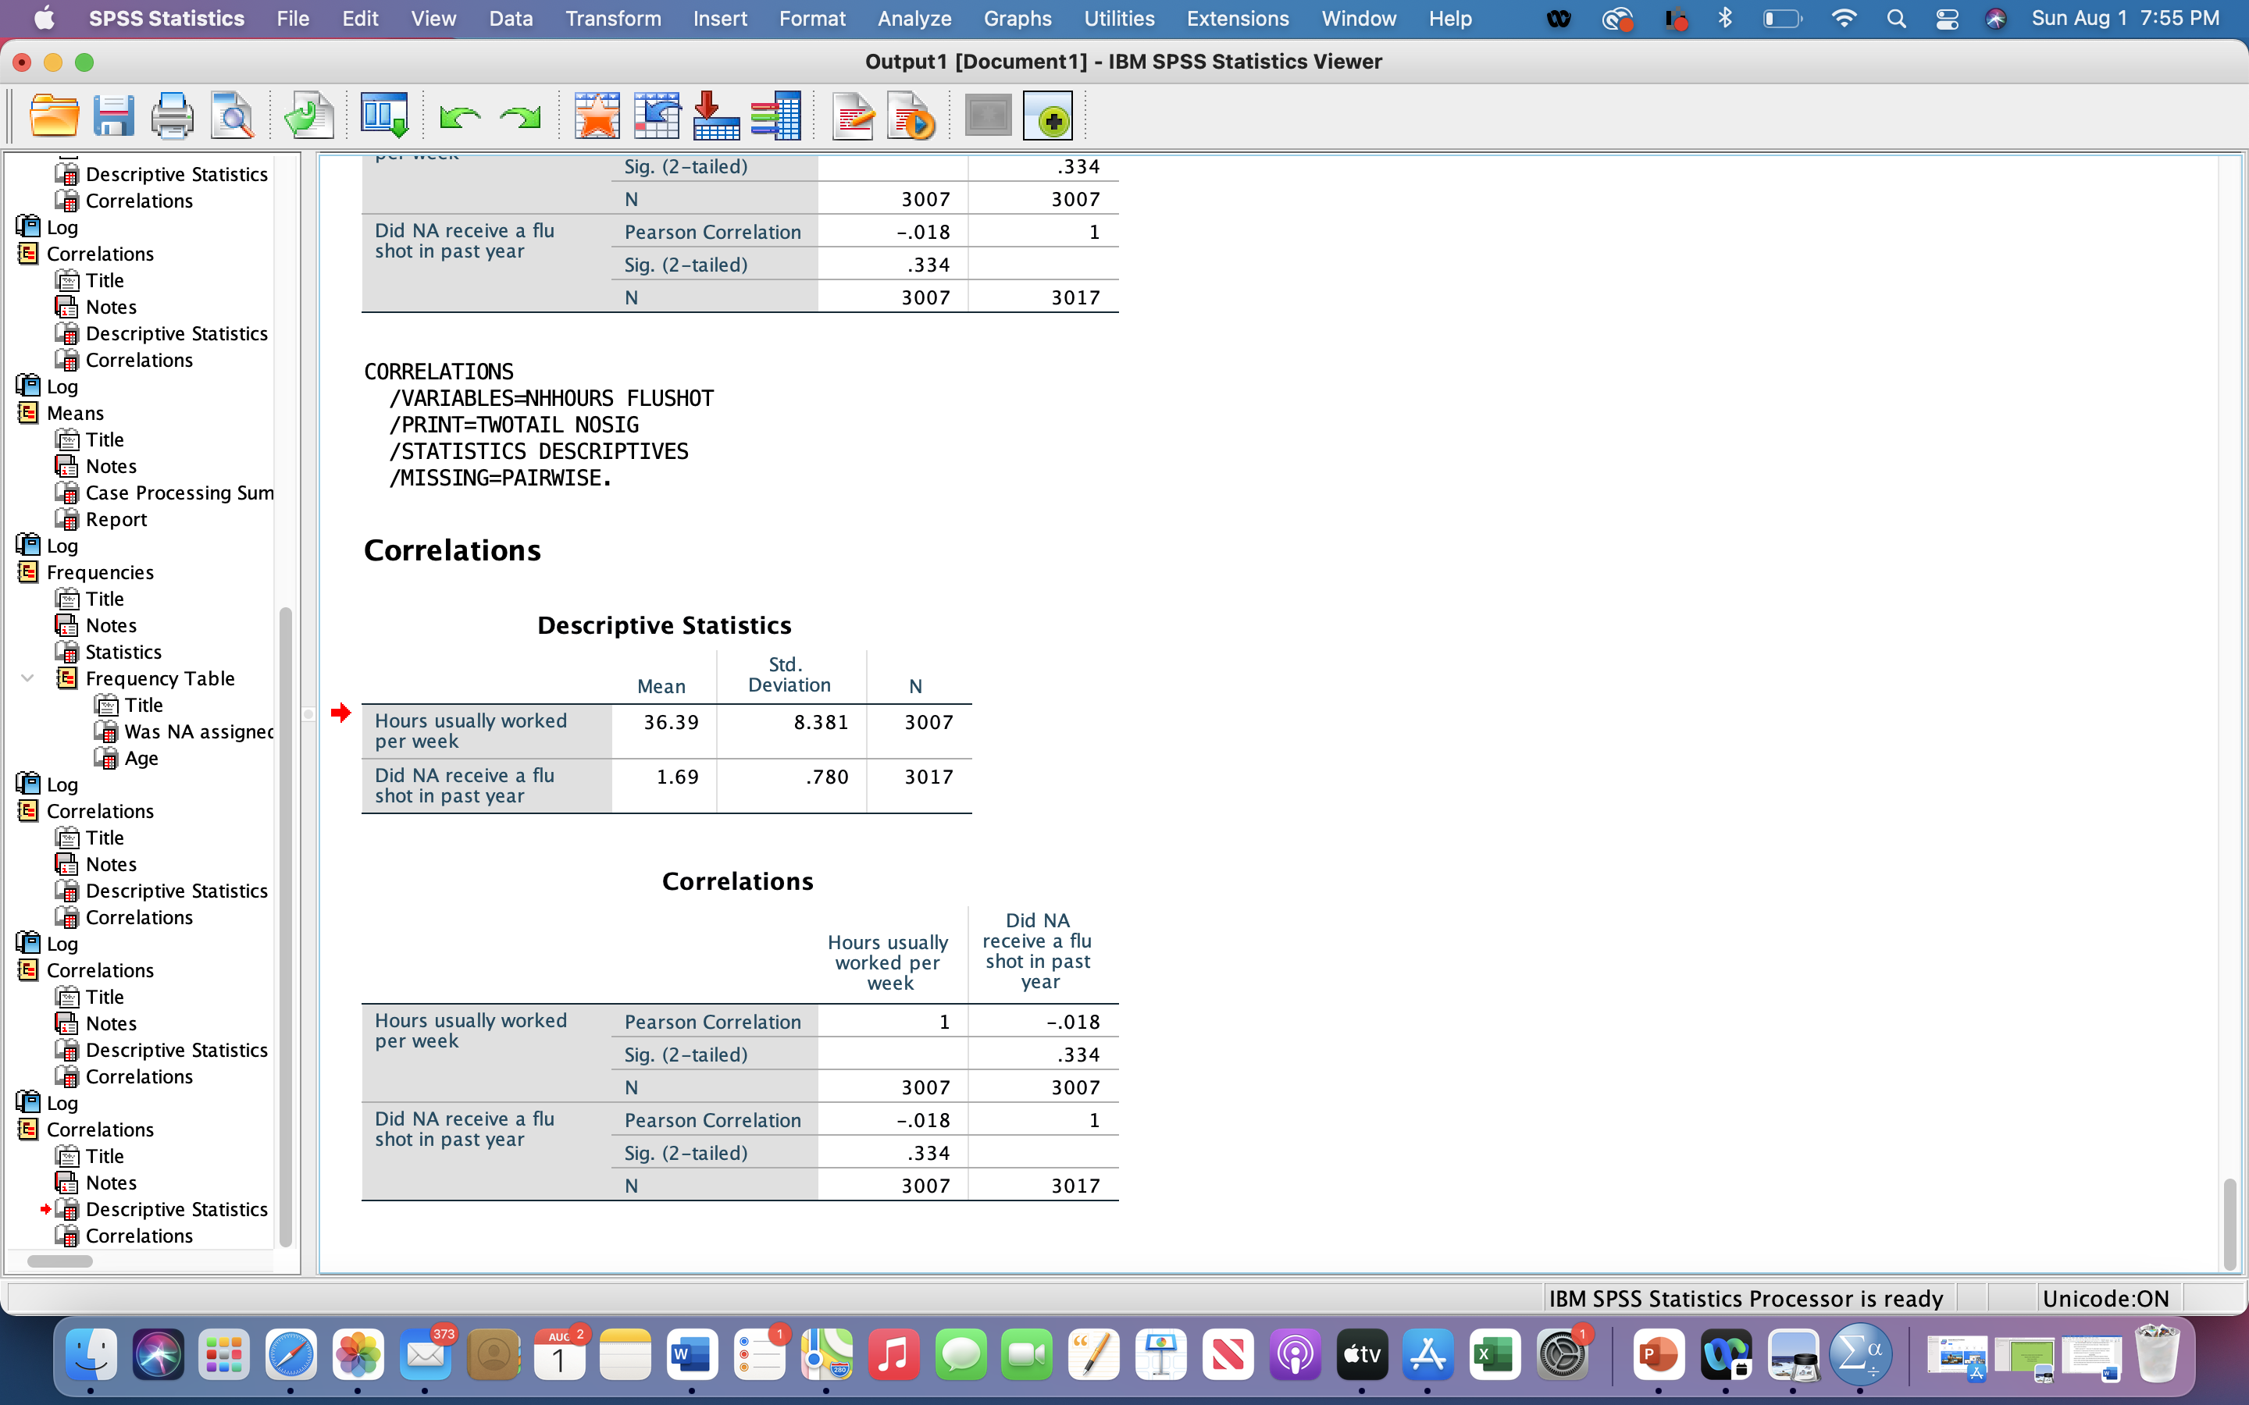
Task: Go to Case with the table-and-arrow icon
Action: (x=657, y=116)
